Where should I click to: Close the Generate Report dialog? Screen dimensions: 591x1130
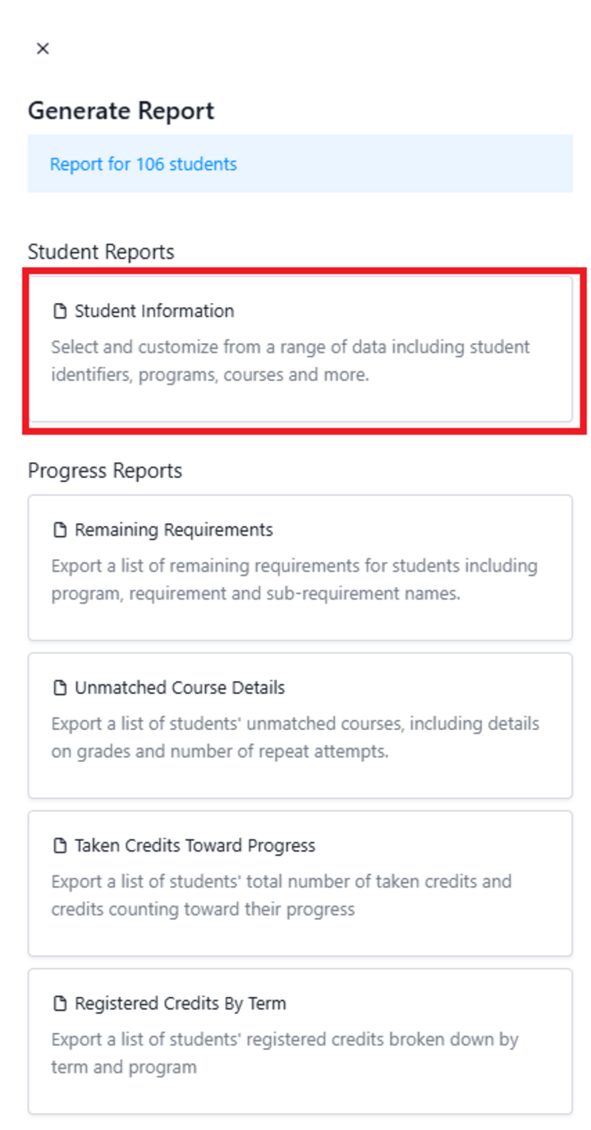point(42,48)
